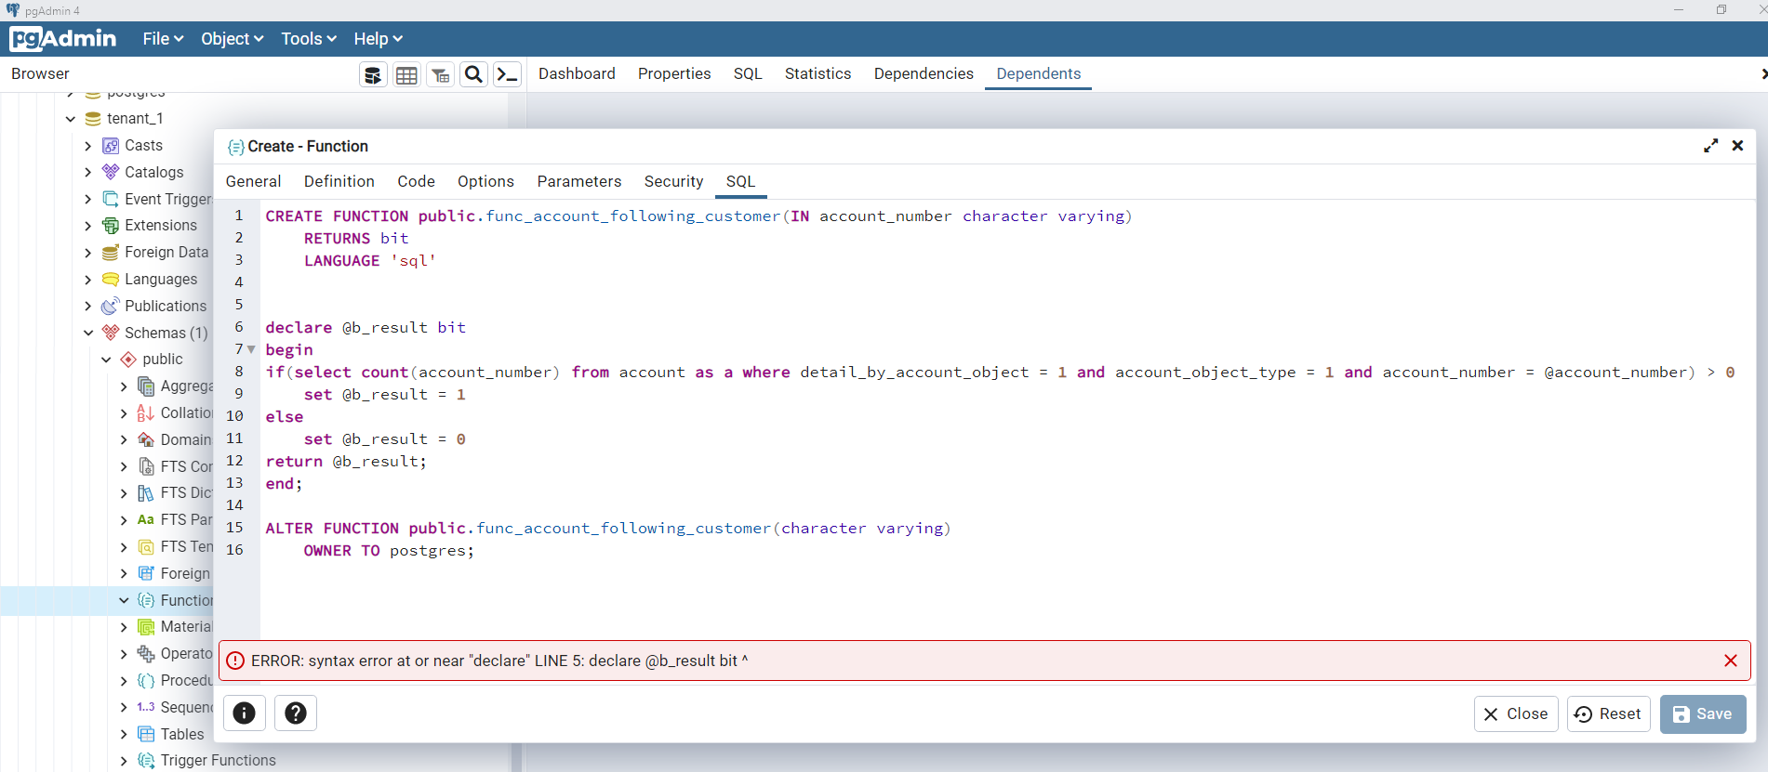Image resolution: width=1768 pixels, height=772 pixels.
Task: Select the Trigger Functions tree item
Action: (218, 761)
